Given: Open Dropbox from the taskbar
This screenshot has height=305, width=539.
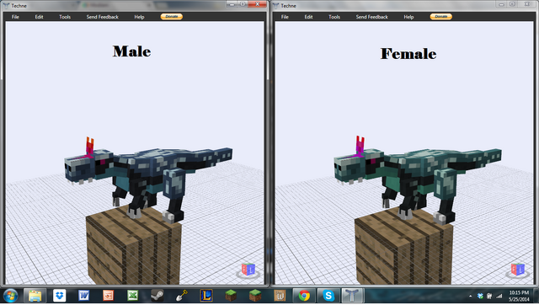Looking at the screenshot, I should (x=60, y=296).
